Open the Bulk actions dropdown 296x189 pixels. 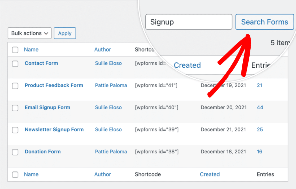point(29,33)
